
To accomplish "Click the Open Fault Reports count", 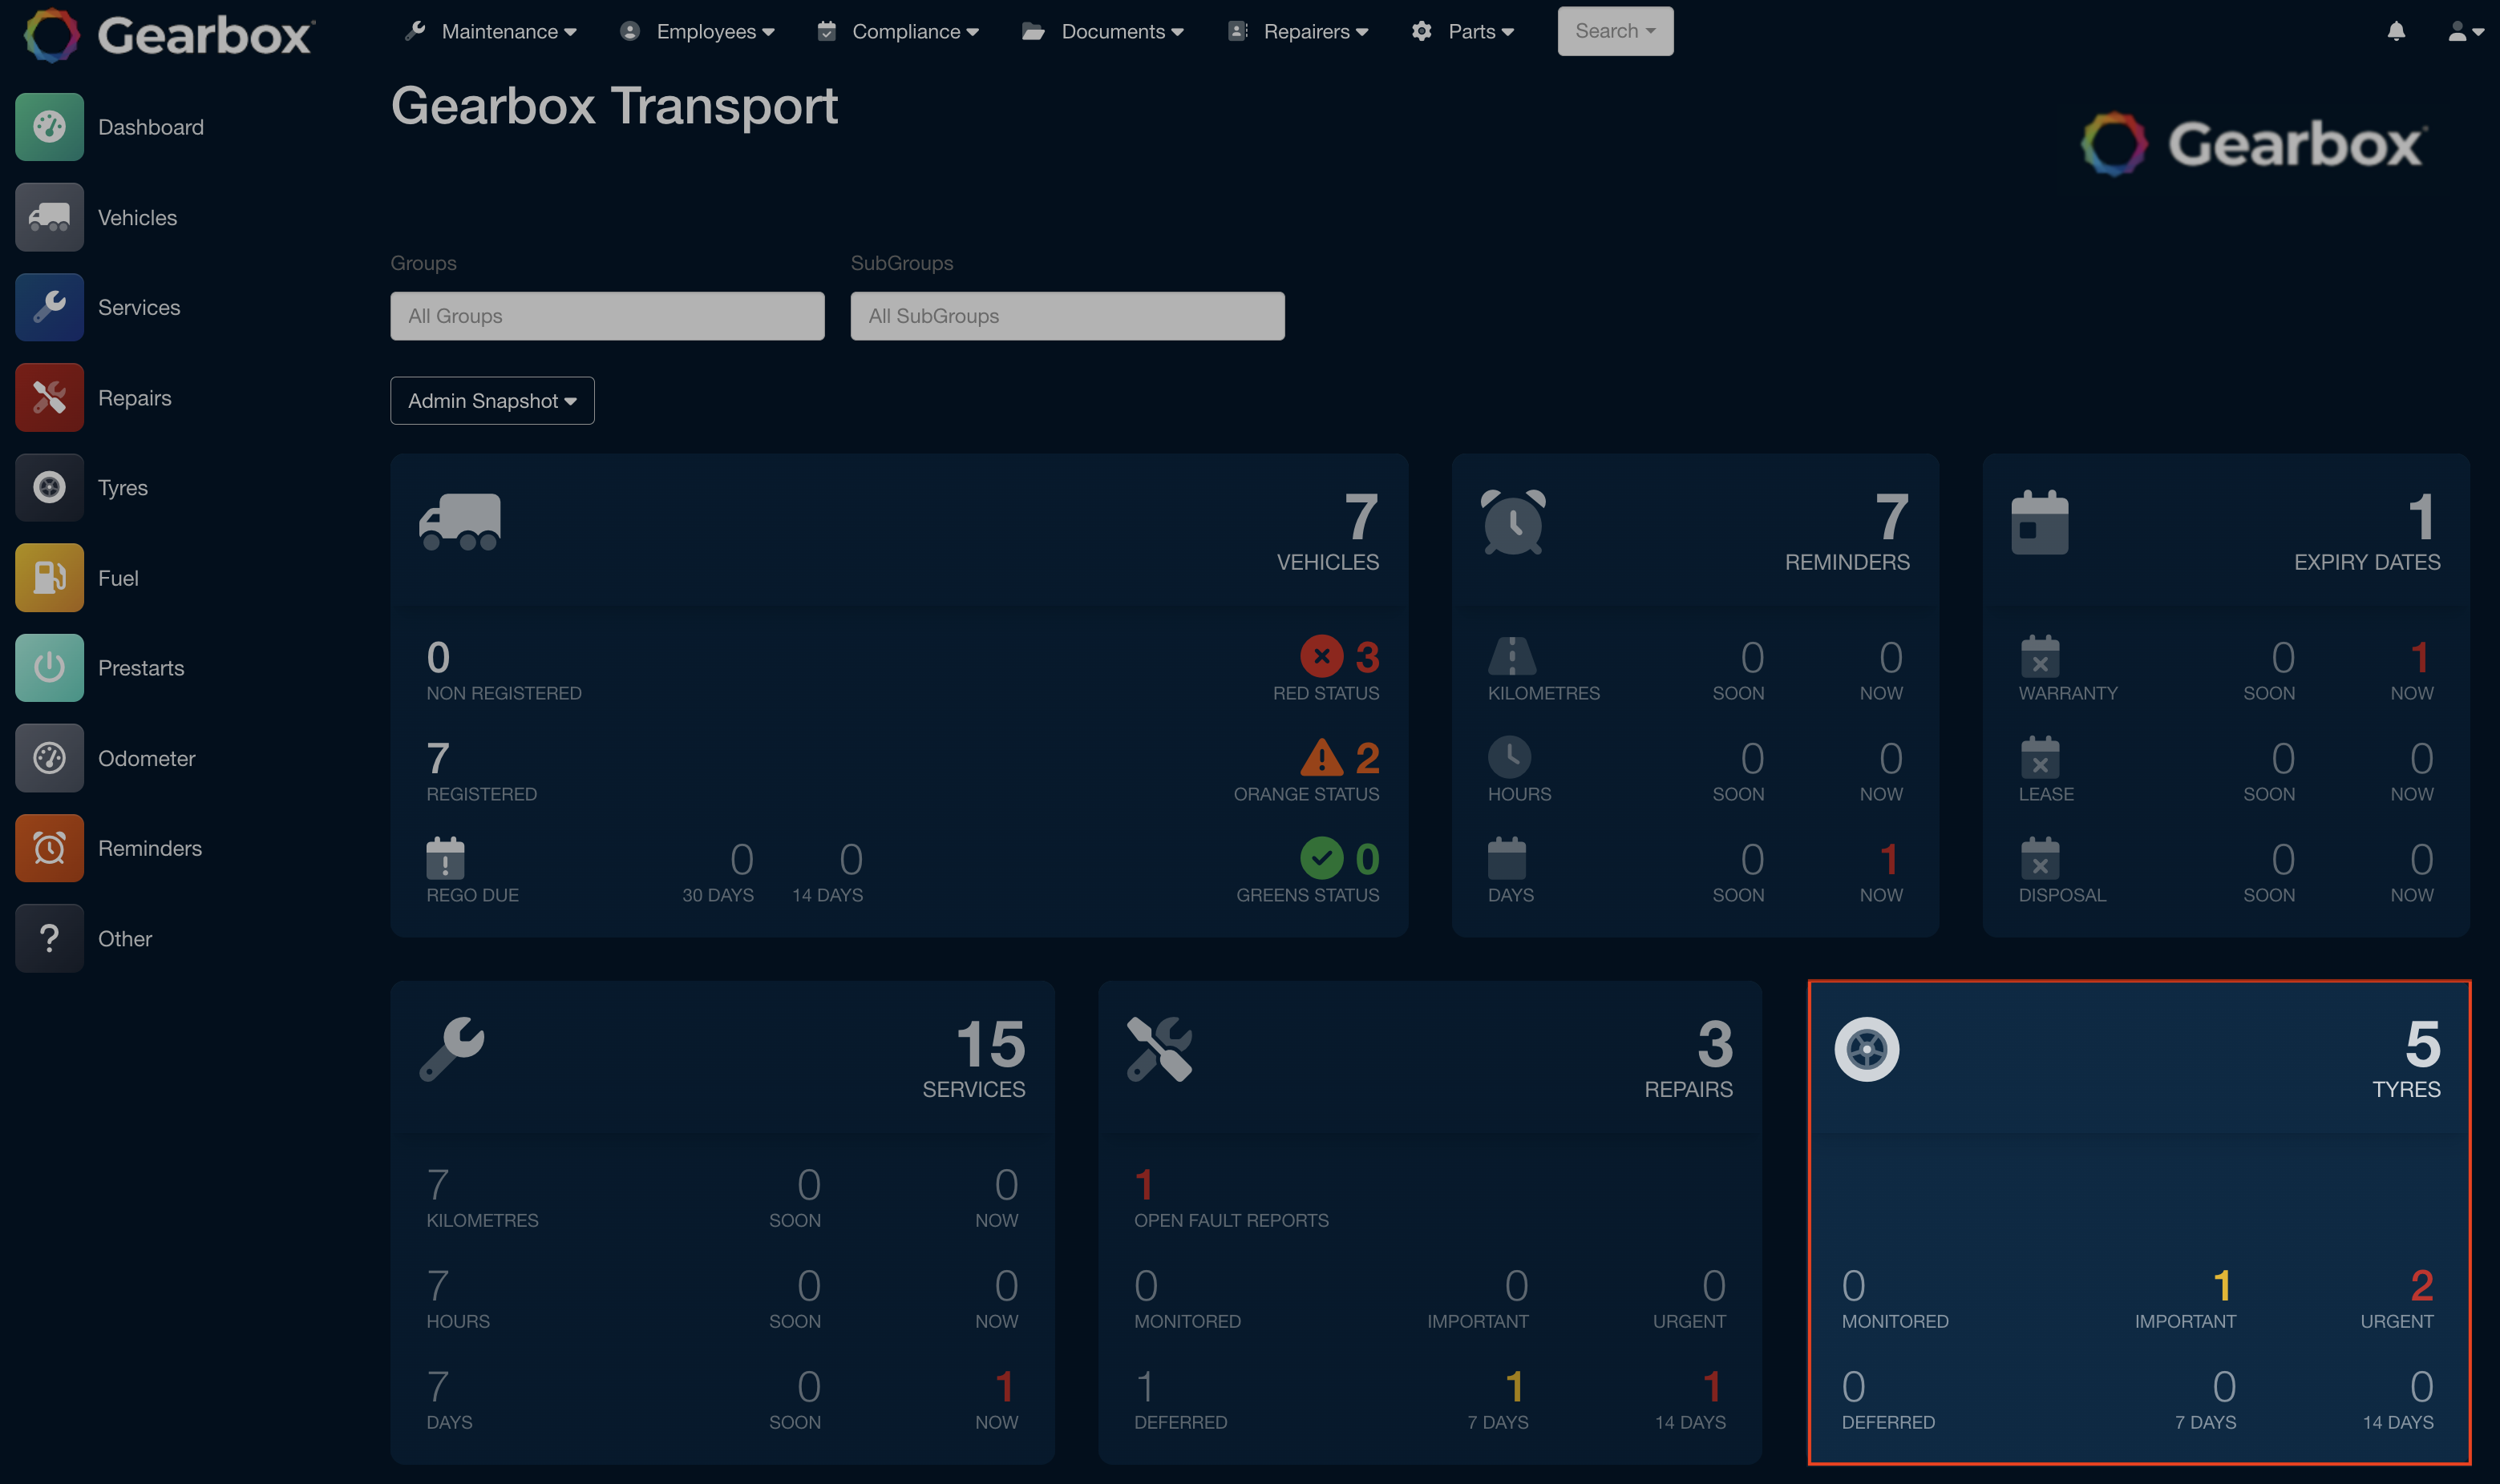I will [x=1144, y=1185].
